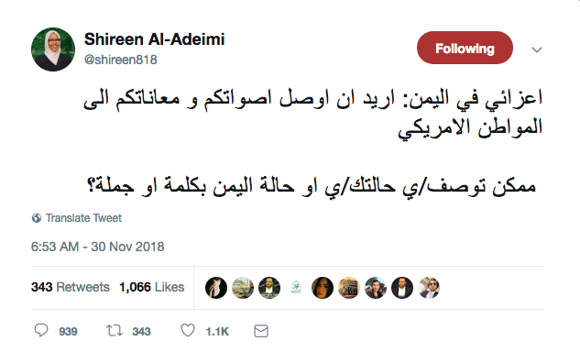Open the 6:53 AM - 30 Nov 2018 timestamp
The height and width of the screenshot is (363, 580).
[x=98, y=247]
